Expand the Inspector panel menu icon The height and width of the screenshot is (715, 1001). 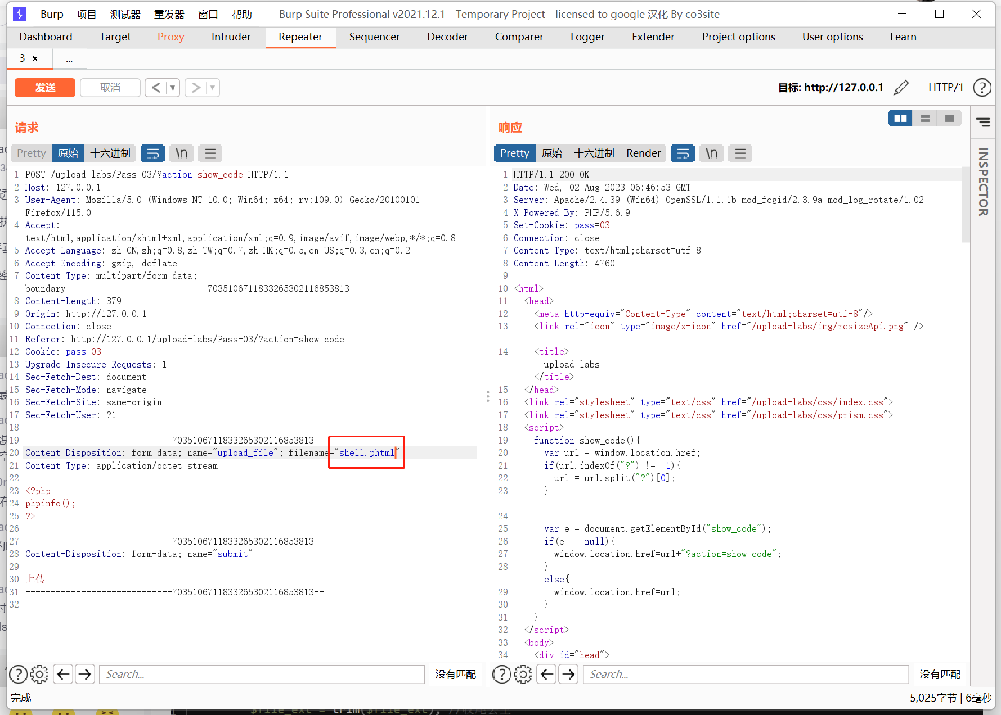tap(983, 122)
